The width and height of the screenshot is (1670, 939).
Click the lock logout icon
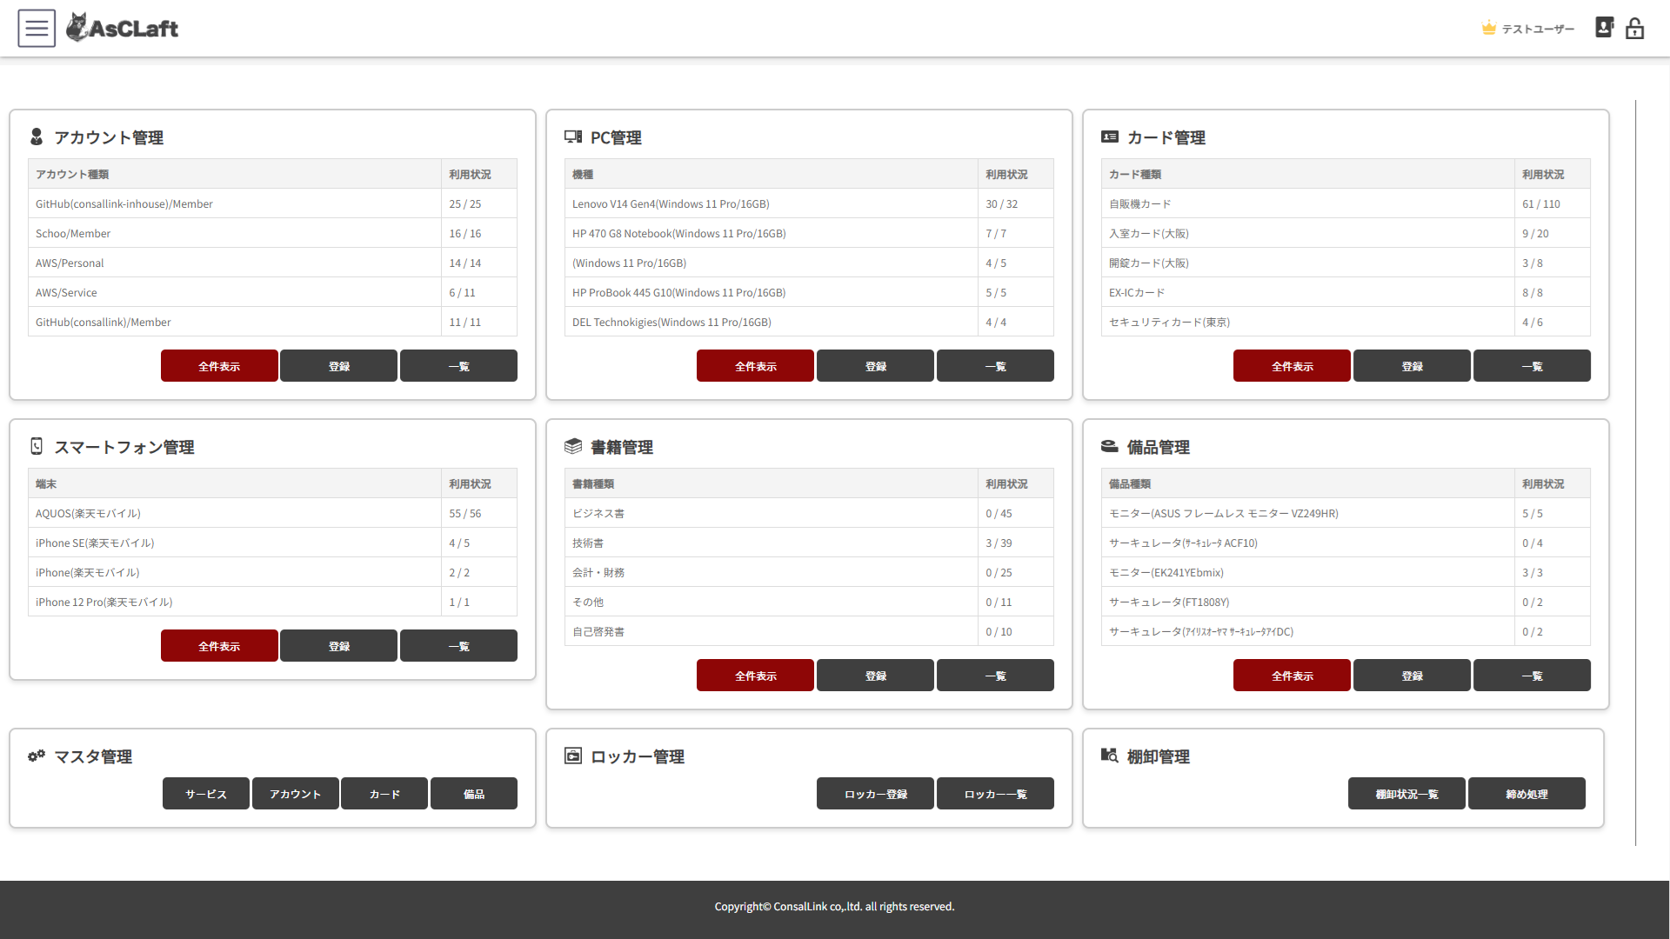[x=1635, y=29]
